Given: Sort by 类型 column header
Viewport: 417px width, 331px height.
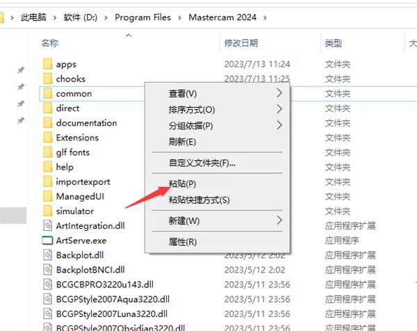Looking at the screenshot, I should [x=334, y=43].
